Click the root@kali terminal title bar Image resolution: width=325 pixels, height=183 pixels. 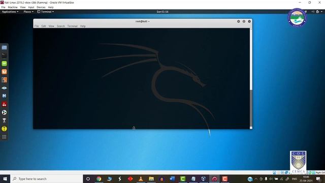pos(143,21)
